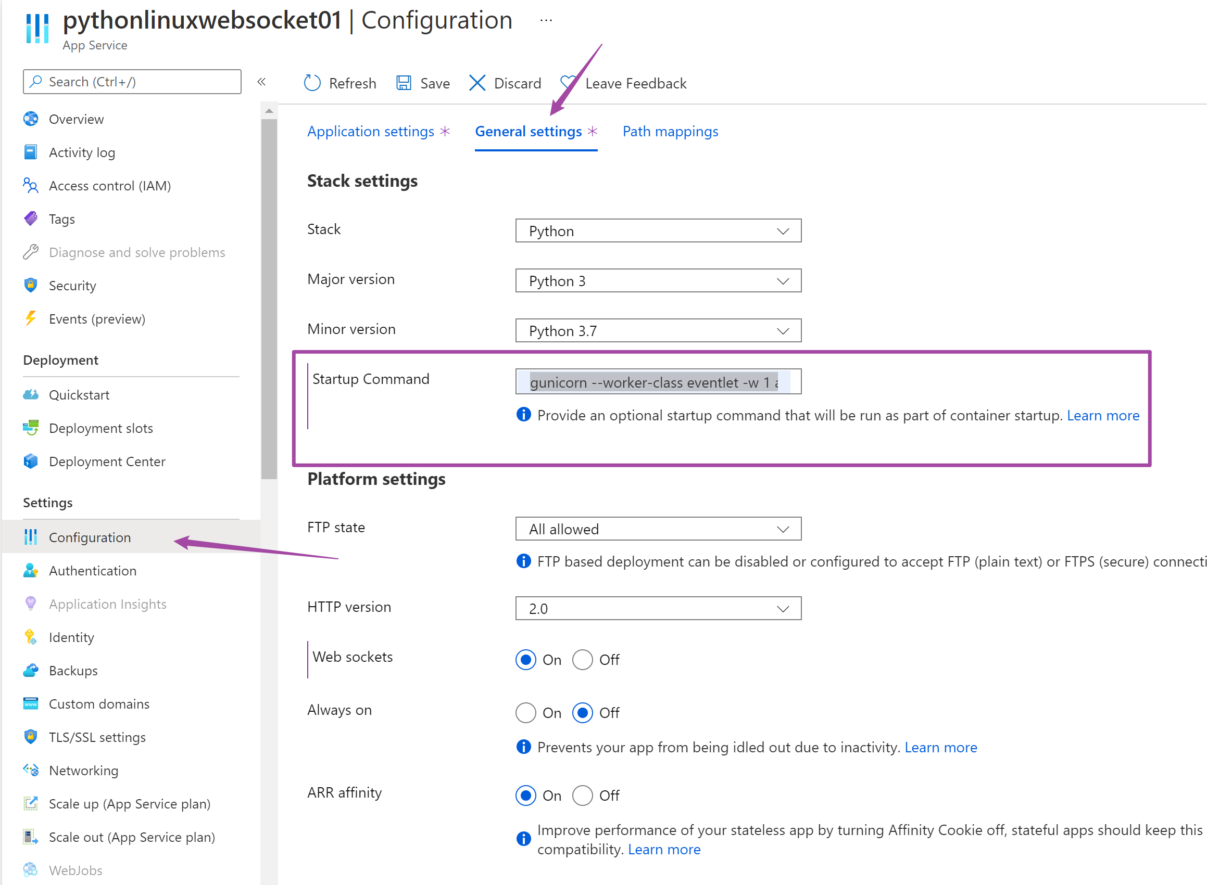Expand the Minor version Python 3.7 dropdown

(658, 330)
